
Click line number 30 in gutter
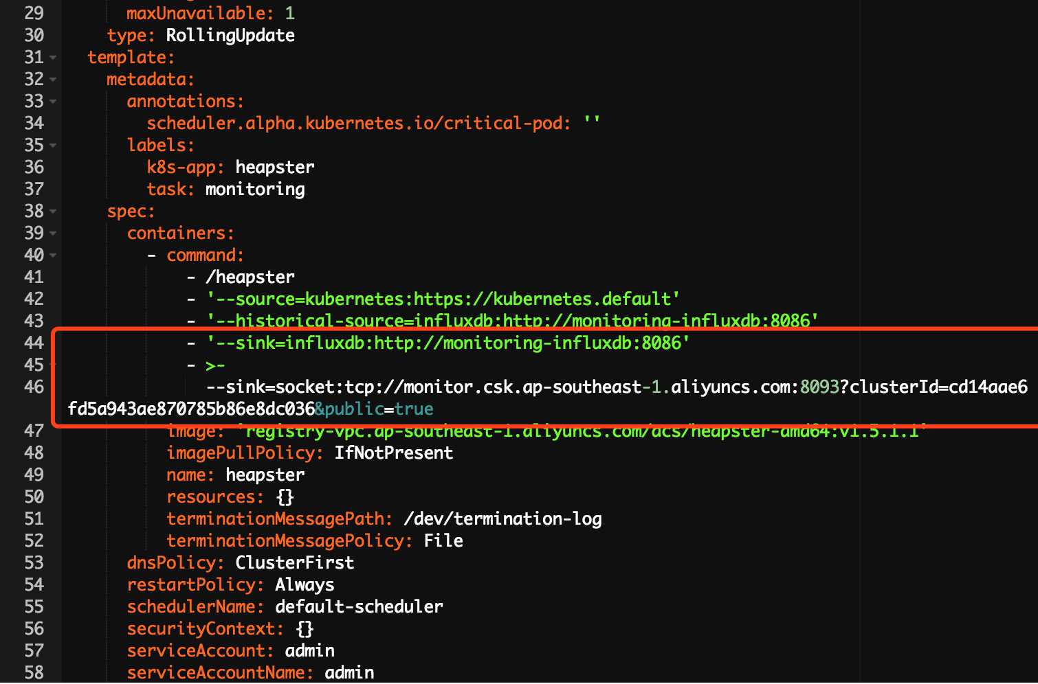tap(34, 35)
